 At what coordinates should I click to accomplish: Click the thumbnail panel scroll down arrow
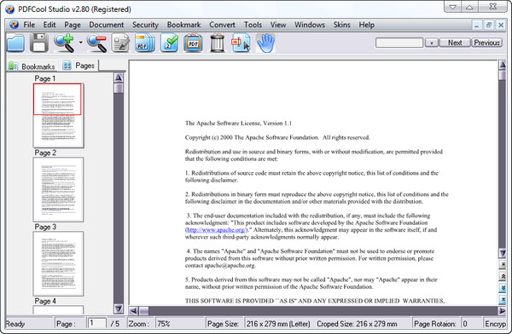[119, 308]
